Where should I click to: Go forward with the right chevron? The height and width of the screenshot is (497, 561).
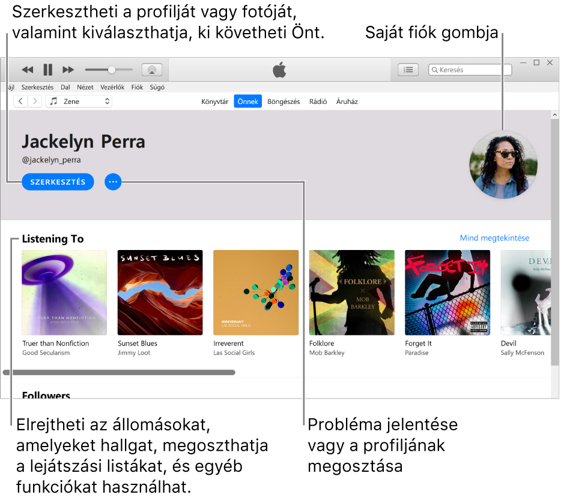(x=35, y=102)
